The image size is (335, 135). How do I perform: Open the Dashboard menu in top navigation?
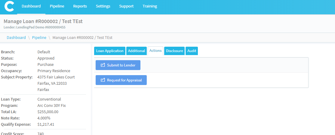[x=31, y=6]
